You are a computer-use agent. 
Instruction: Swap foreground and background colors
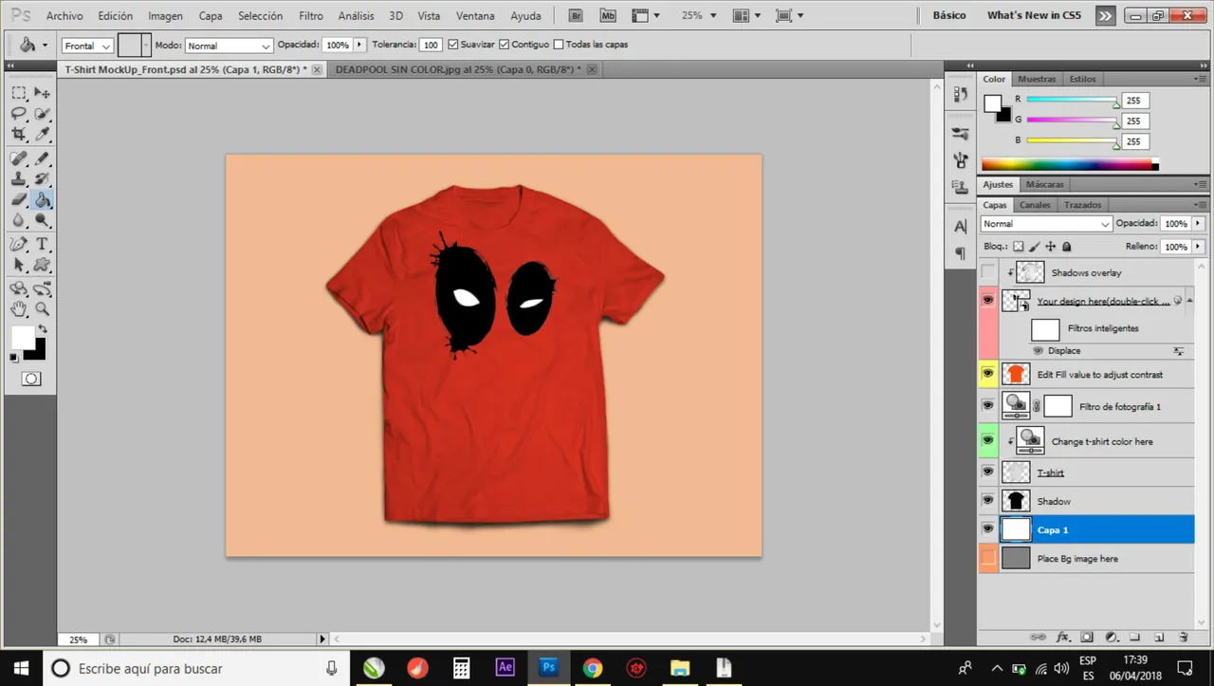tap(43, 328)
